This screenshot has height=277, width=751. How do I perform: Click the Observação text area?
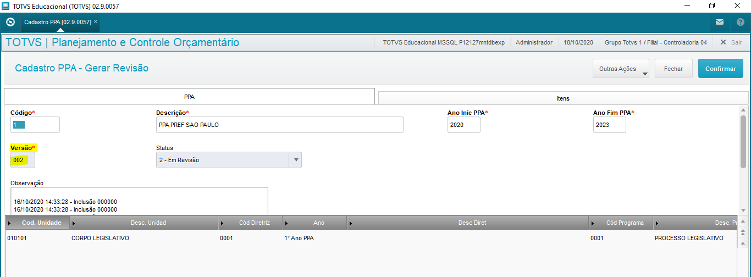(x=139, y=201)
